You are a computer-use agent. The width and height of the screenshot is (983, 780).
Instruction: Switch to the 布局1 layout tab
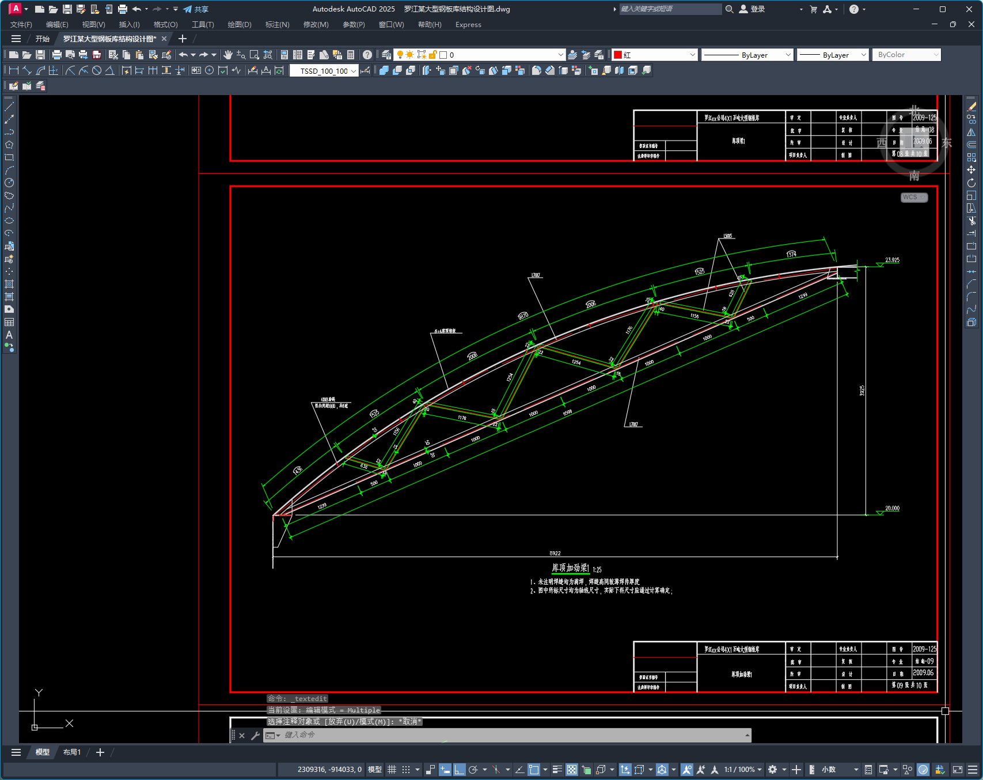(72, 752)
